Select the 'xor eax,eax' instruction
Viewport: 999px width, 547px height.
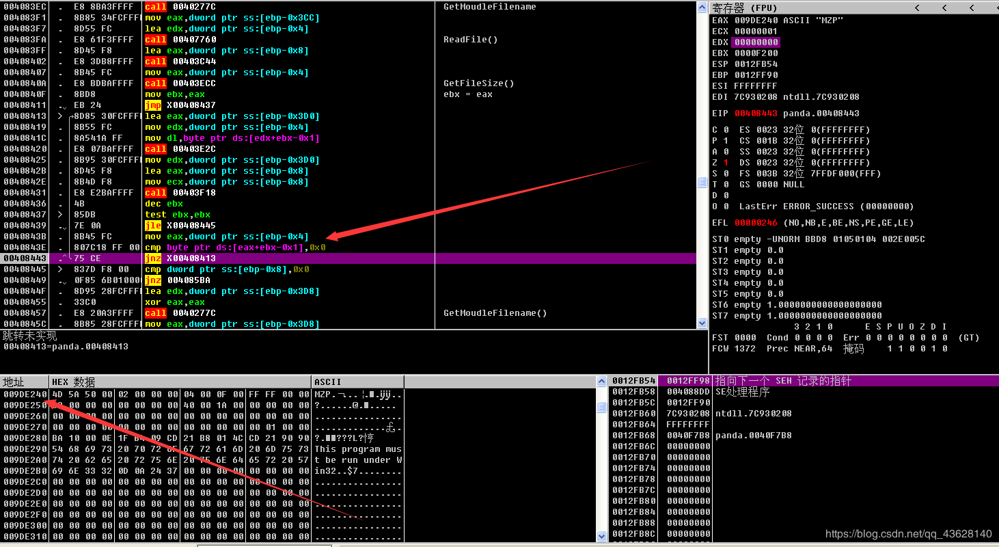pos(175,302)
